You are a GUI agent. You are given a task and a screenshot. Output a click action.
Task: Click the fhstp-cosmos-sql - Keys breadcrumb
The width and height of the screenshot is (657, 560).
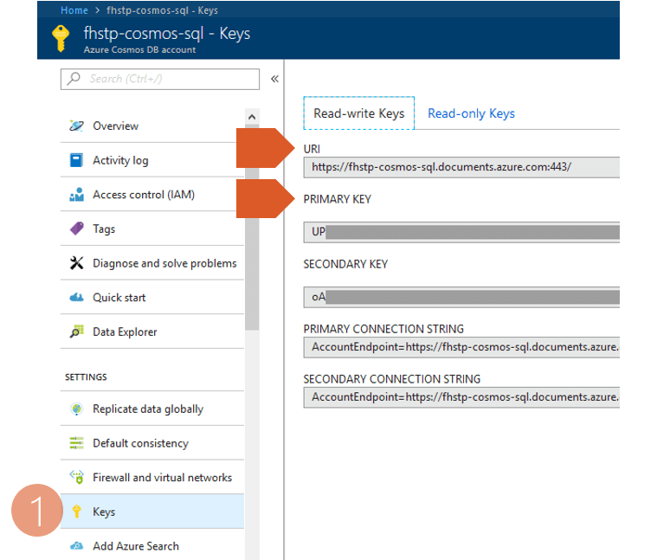[162, 10]
